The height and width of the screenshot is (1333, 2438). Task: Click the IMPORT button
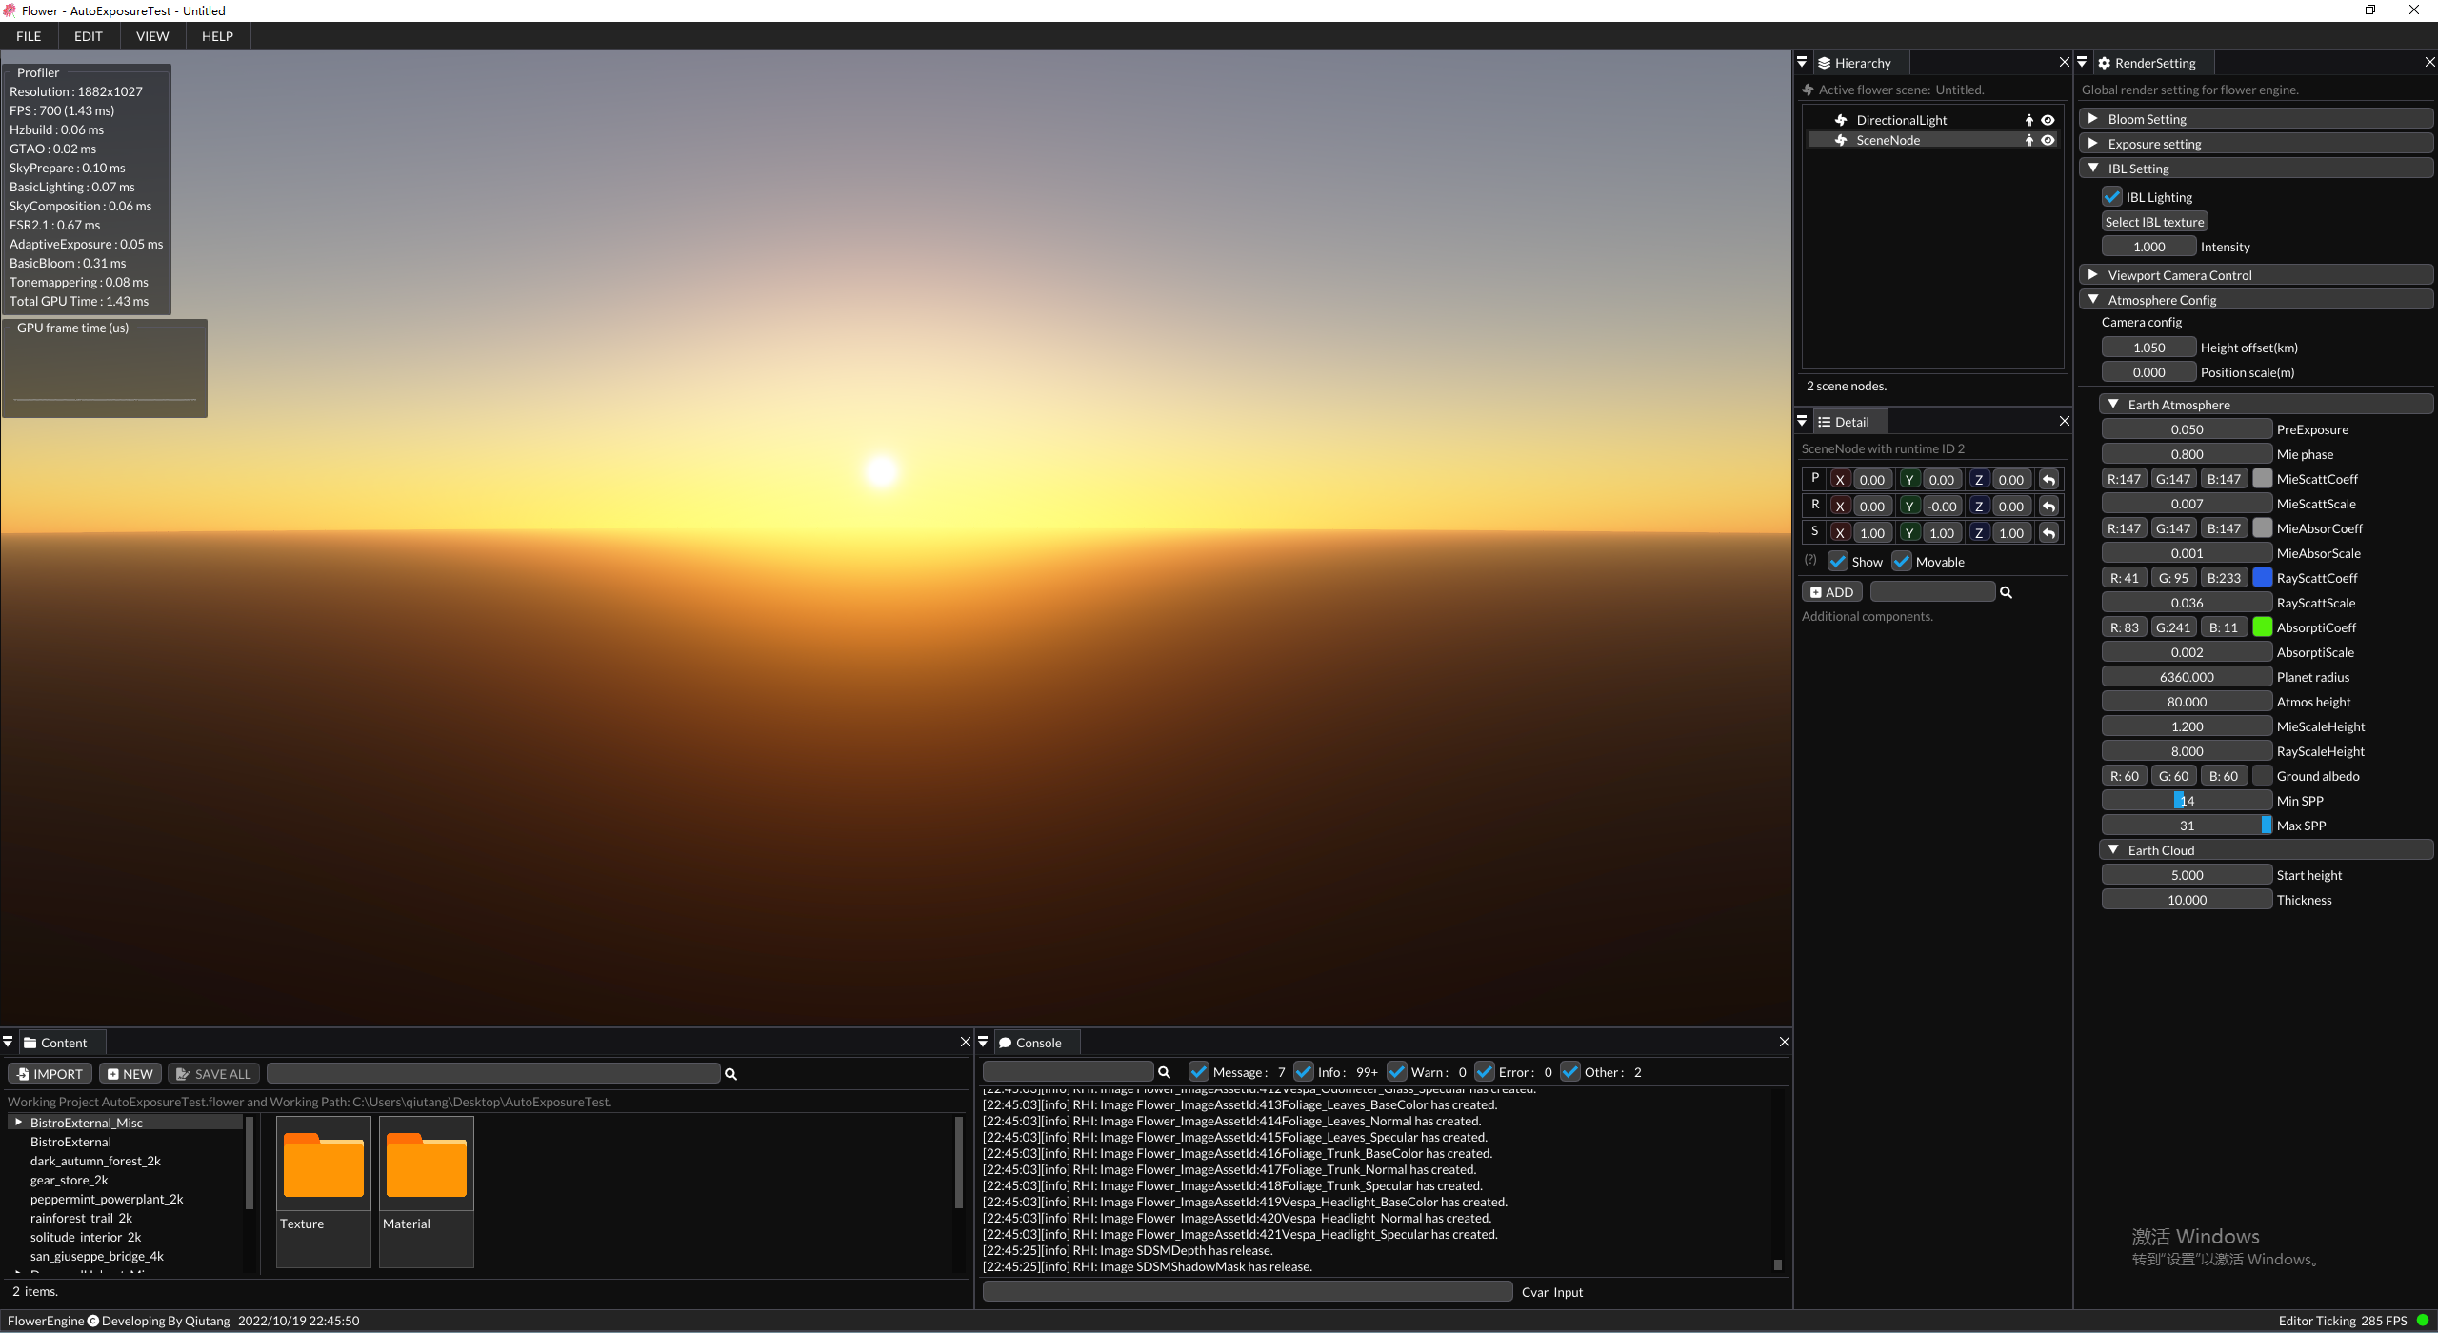click(50, 1074)
